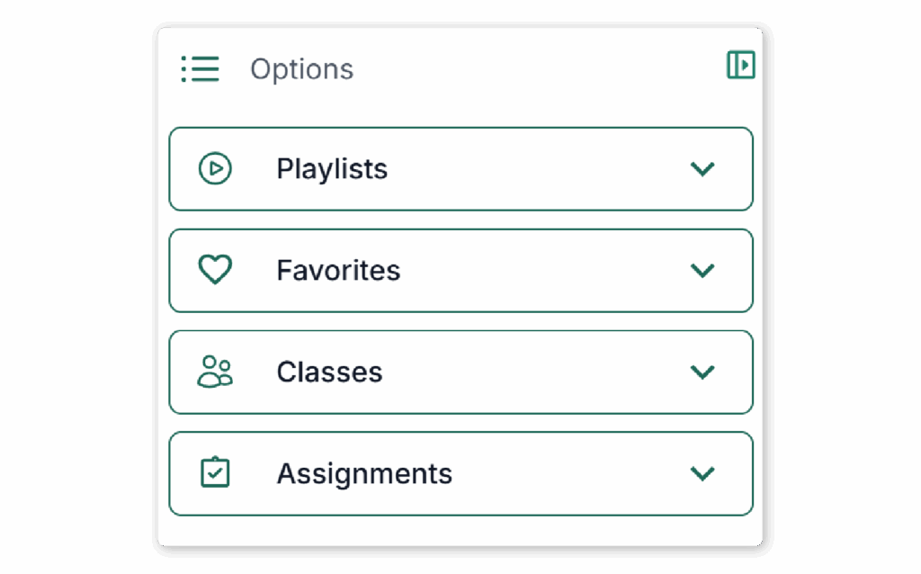Collapse the sidebar with the panel icon
Image resolution: width=921 pixels, height=574 pixels.
[x=741, y=65]
